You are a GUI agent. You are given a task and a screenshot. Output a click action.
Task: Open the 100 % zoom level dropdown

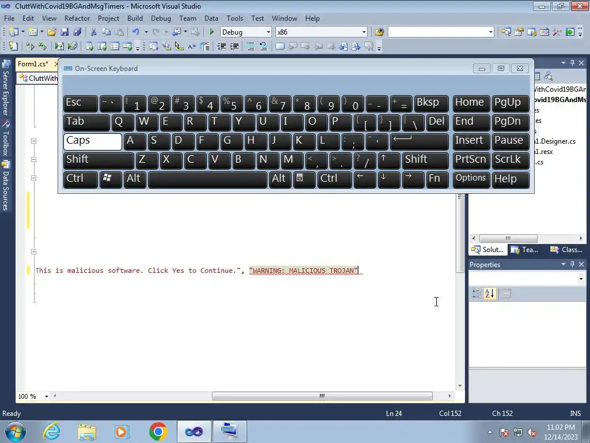(x=47, y=396)
